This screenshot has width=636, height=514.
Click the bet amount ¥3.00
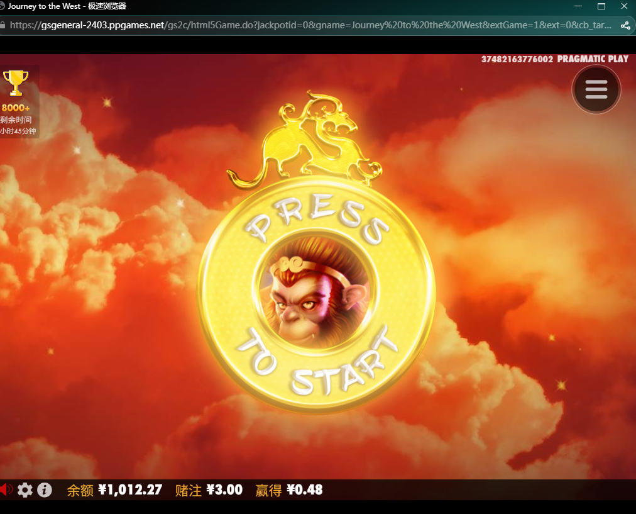pyautogui.click(x=224, y=489)
